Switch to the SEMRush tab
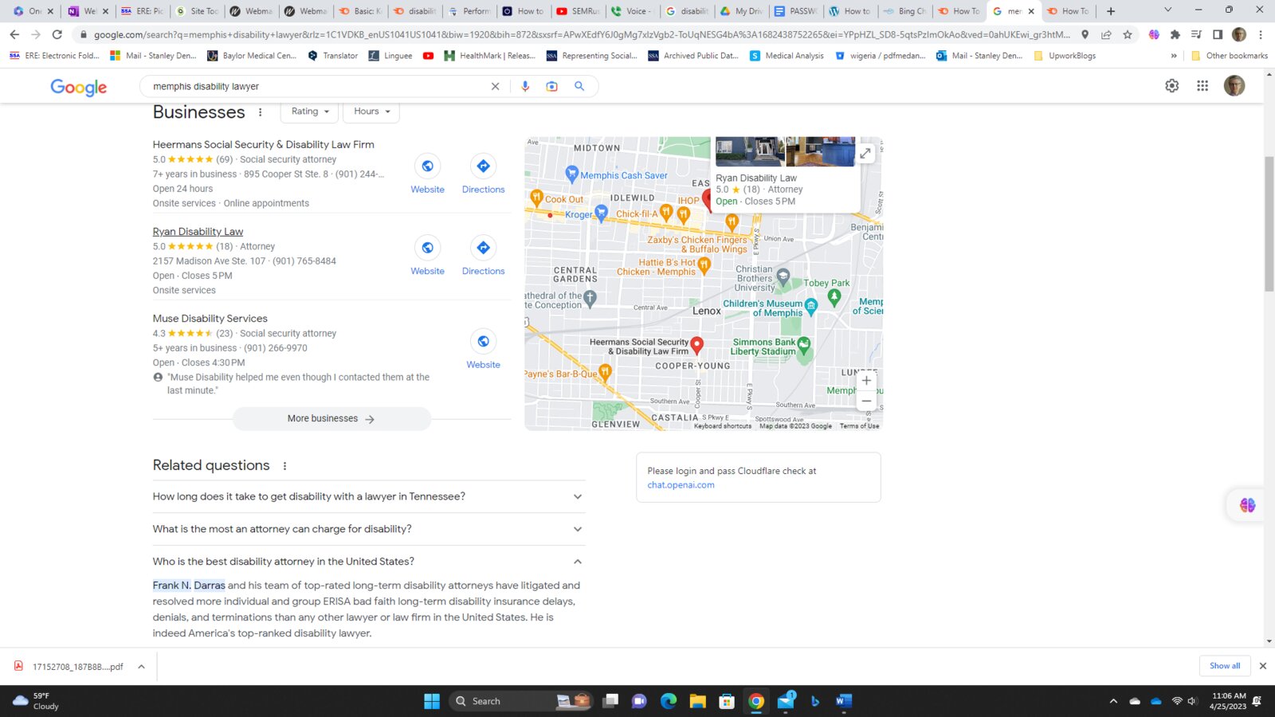1275x717 pixels. coord(578,11)
